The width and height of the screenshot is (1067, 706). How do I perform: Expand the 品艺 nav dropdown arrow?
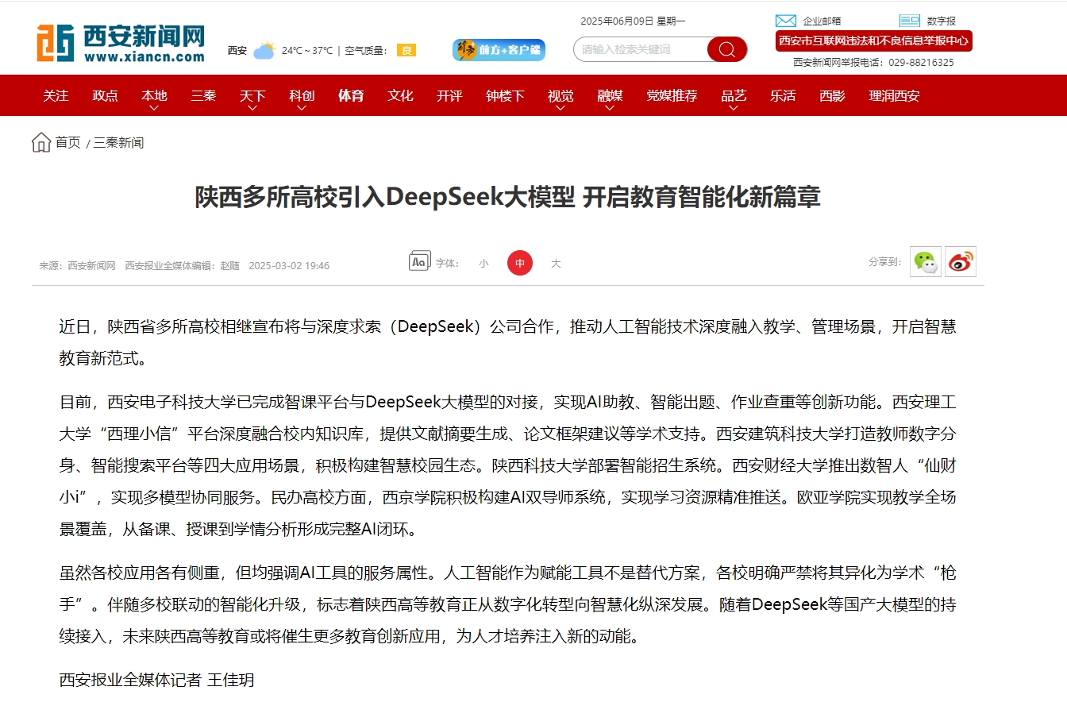734,108
